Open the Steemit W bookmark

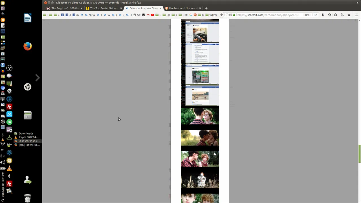(x=107, y=15)
